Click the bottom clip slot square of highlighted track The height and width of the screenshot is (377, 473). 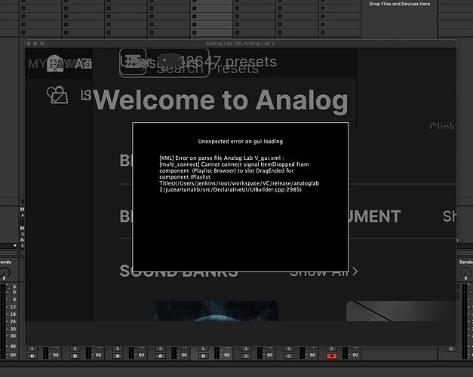[195, 32]
